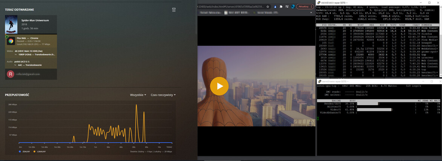Open the PuTTY icon of top terminal window
This screenshot has height=161, width=442.
[319, 3]
